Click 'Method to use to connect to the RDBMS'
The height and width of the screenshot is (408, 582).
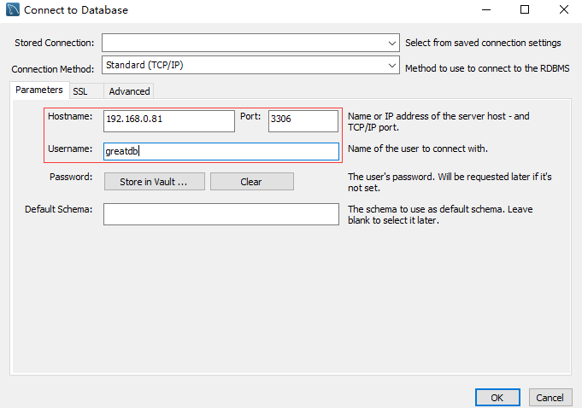(487, 68)
